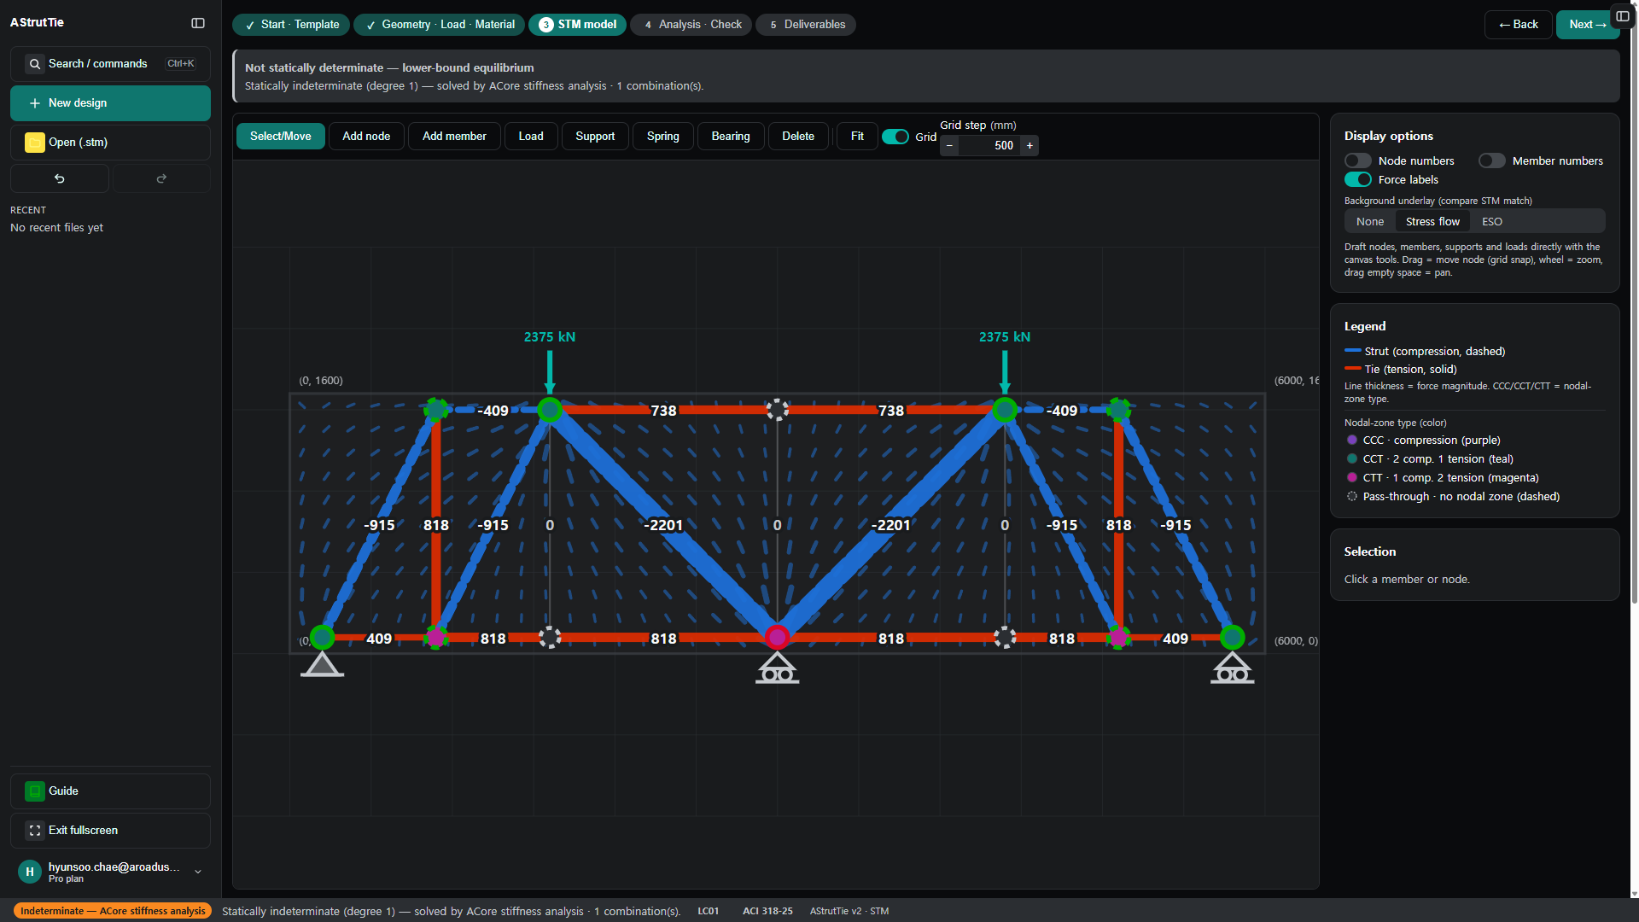Set background underlay to Stress flow
The width and height of the screenshot is (1639, 922).
(x=1432, y=221)
